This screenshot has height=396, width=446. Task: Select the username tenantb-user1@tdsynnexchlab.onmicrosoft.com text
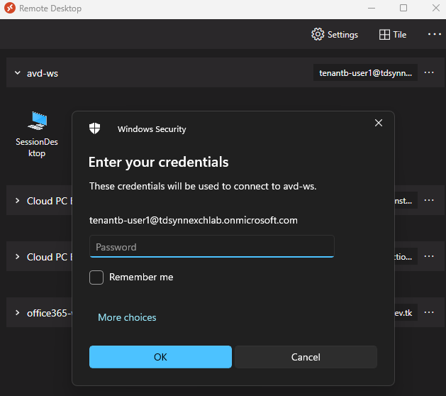(194, 220)
